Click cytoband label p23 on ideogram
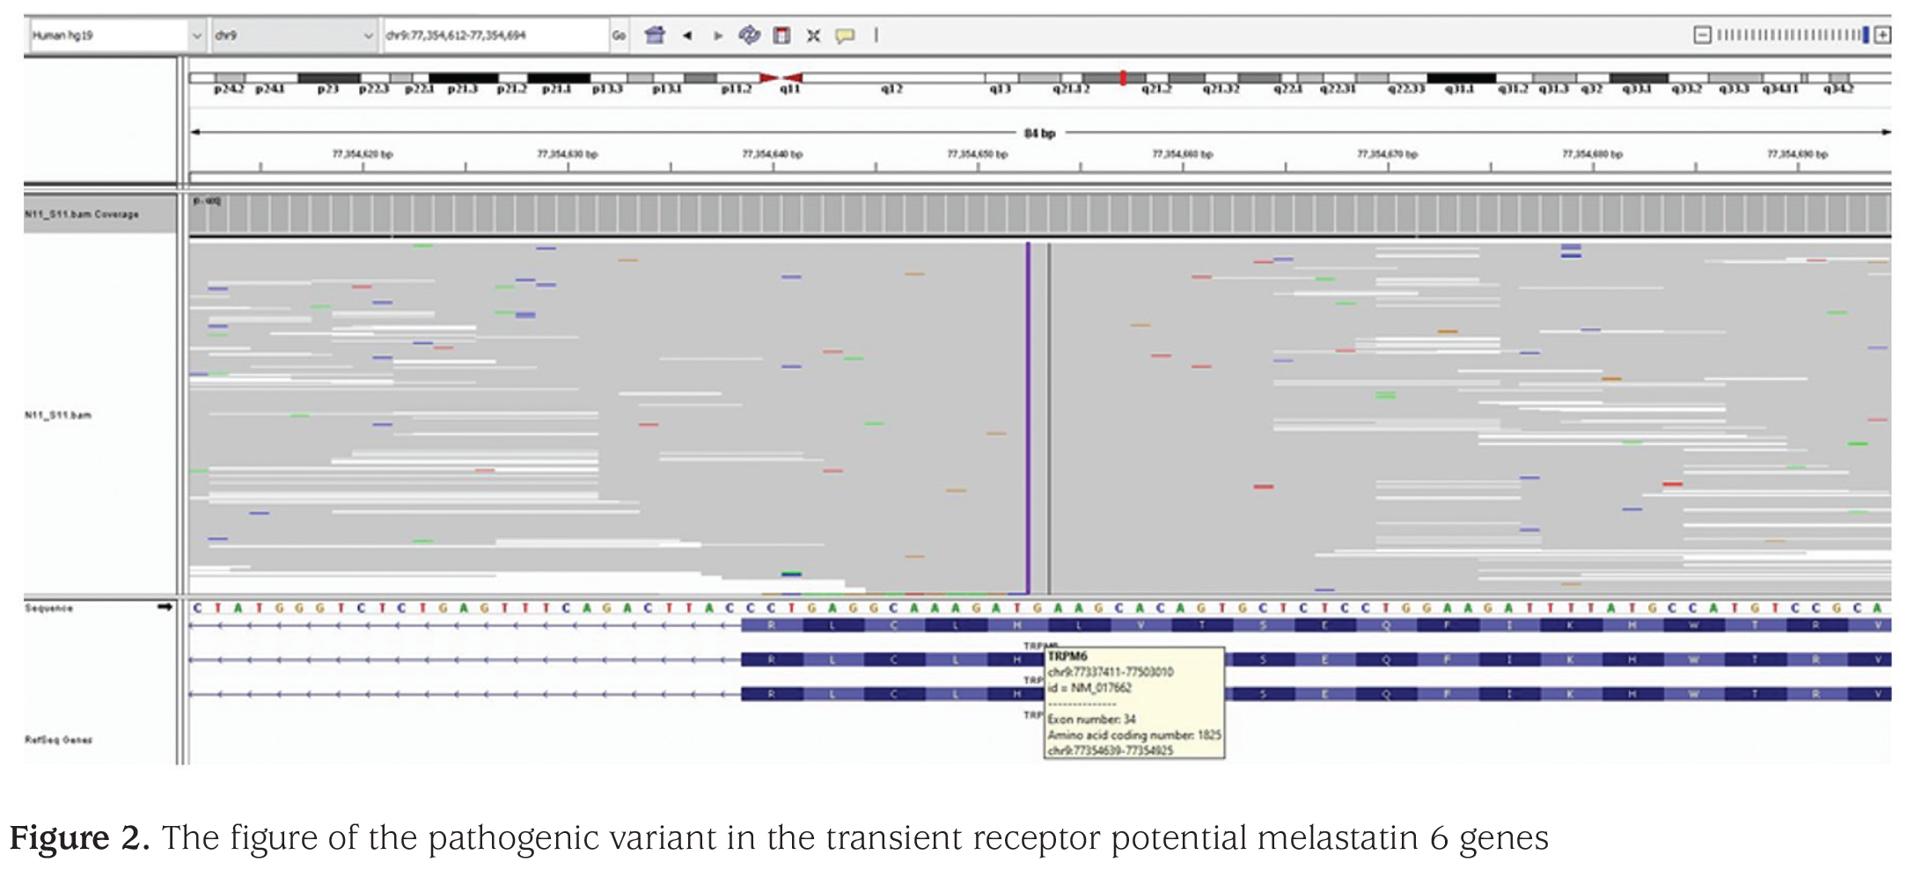The image size is (1914, 877). point(328,90)
